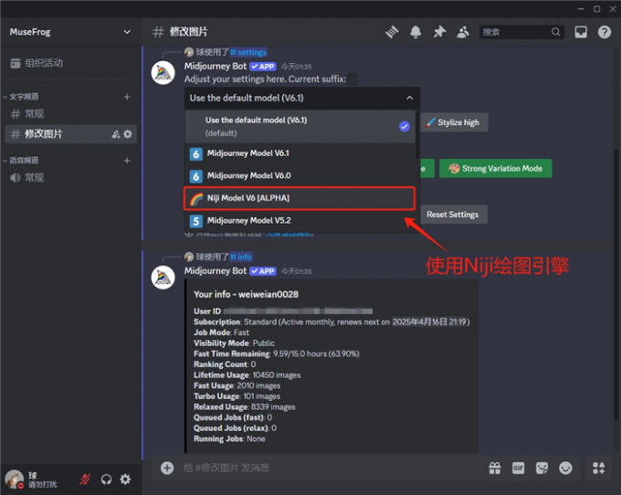Click the user avatar in bottom panel
This screenshot has height=495, width=621.
15,479
